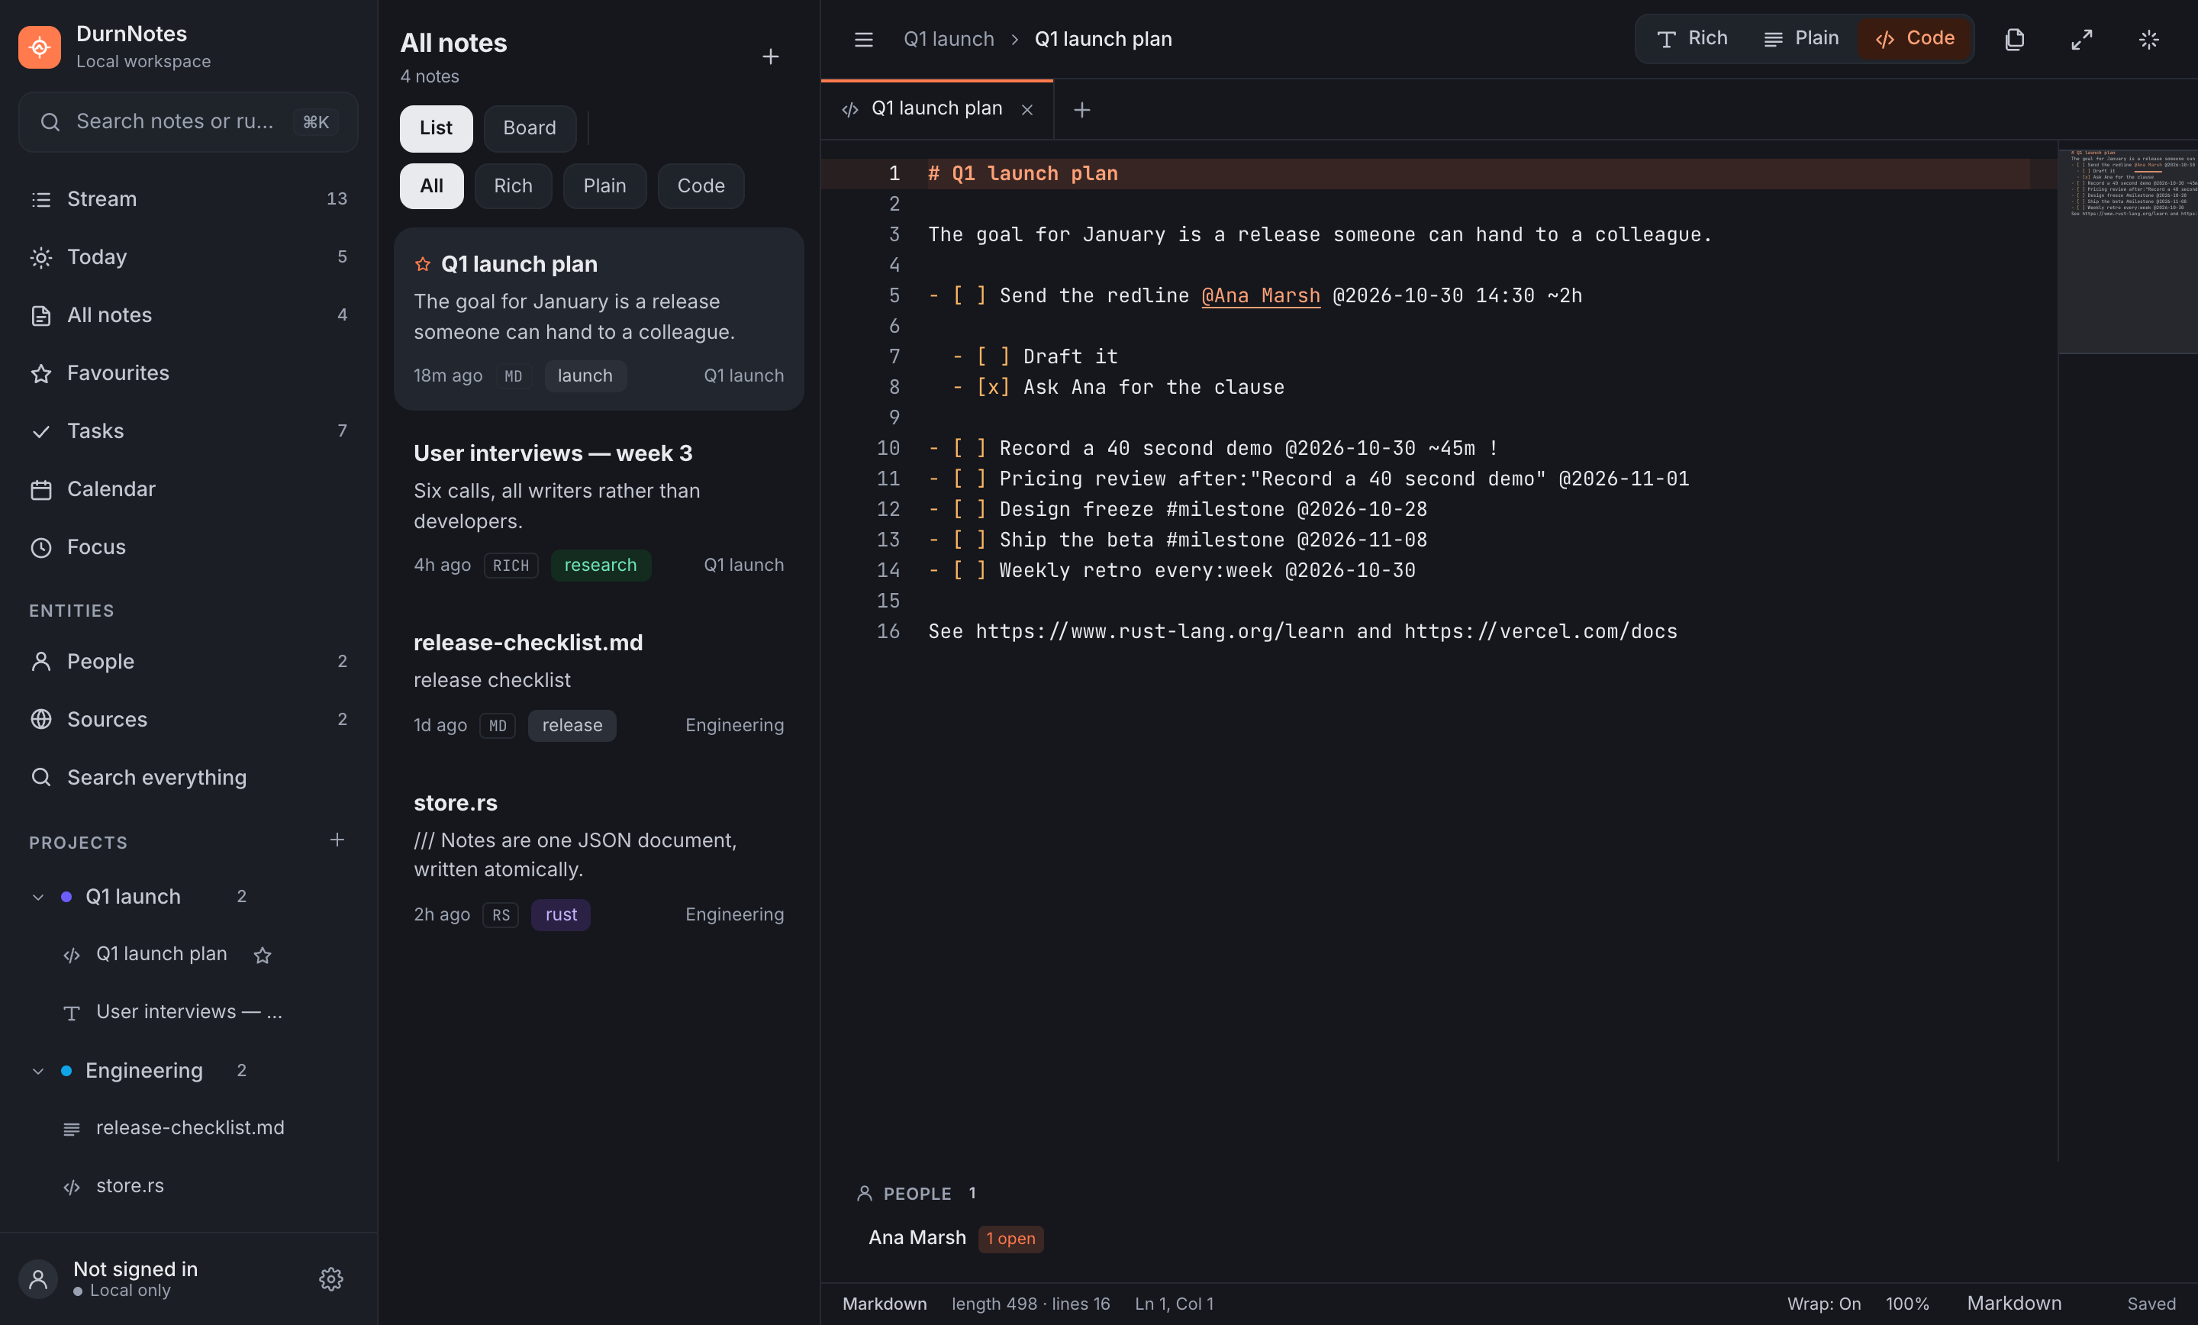Filter notes by Plain type

[604, 185]
